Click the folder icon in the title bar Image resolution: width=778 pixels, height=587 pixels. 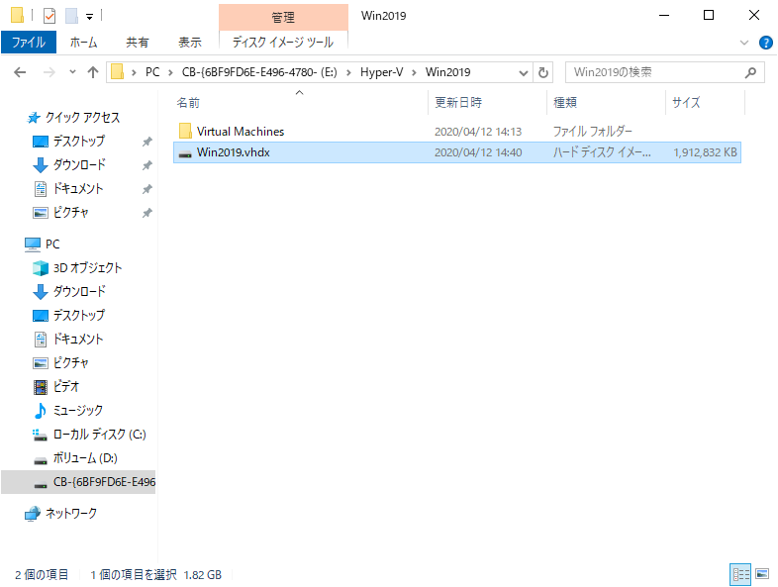point(18,16)
